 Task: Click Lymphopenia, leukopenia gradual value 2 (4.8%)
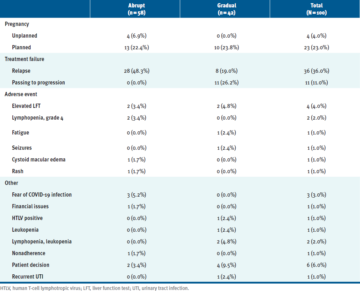coord(227,242)
